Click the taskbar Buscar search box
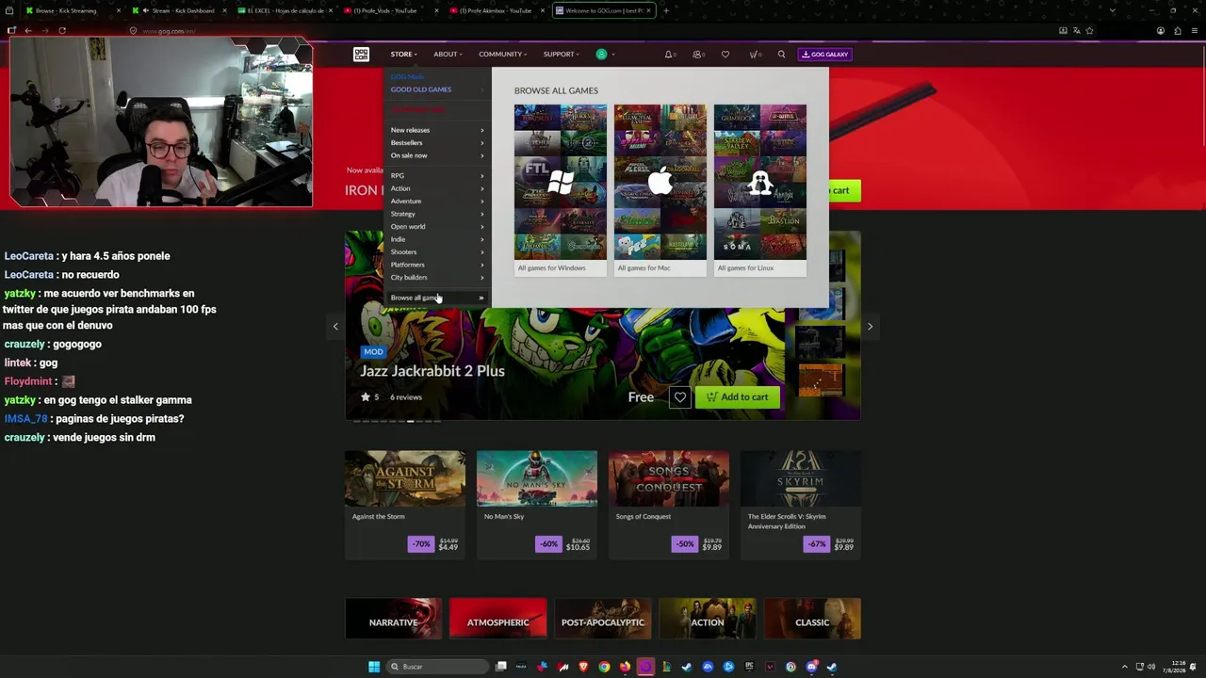1206x678 pixels. (x=437, y=667)
